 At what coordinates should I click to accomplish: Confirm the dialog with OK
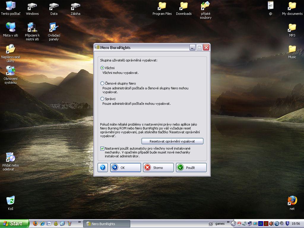coord(126,167)
